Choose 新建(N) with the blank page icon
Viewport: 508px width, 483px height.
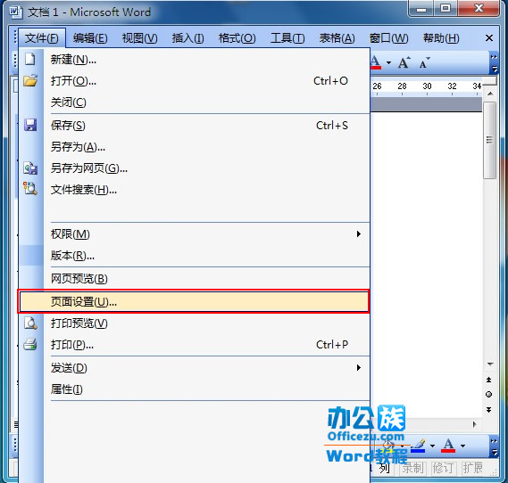[195, 60]
